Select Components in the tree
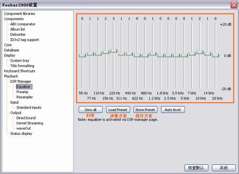This screenshot has height=174, width=239. pyautogui.click(x=14, y=19)
